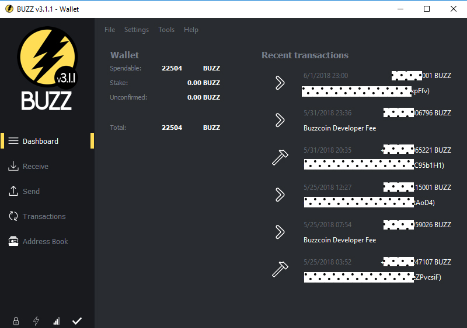Click the amount ending 65221 BUZZ
Screen dimensions: 467x328
point(416,150)
